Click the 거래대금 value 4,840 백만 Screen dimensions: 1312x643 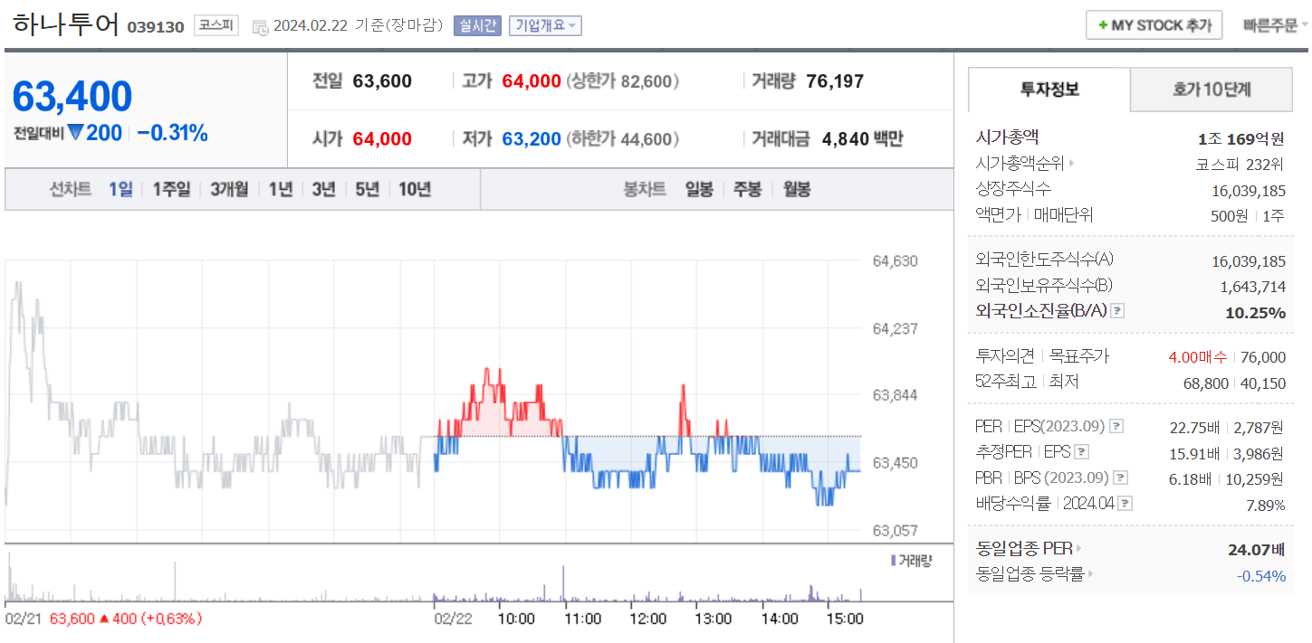862,139
